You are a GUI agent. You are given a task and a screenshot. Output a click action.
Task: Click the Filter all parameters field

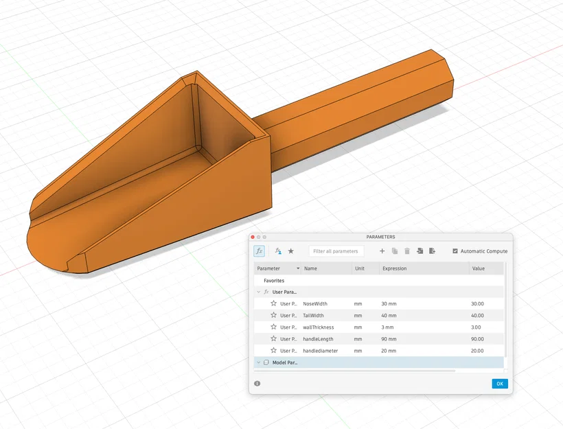tap(336, 251)
